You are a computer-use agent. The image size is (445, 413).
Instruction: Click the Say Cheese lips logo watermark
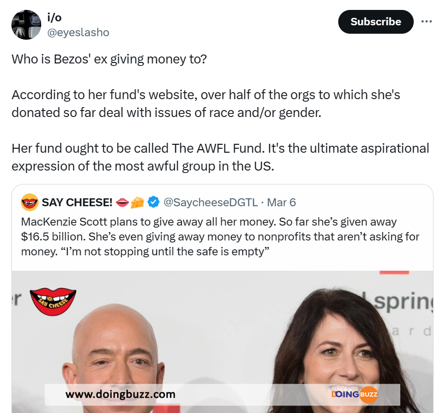click(x=53, y=301)
